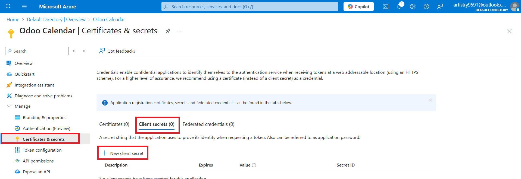Open Expose an API
This screenshot has width=521, height=179.
(x=36, y=172)
